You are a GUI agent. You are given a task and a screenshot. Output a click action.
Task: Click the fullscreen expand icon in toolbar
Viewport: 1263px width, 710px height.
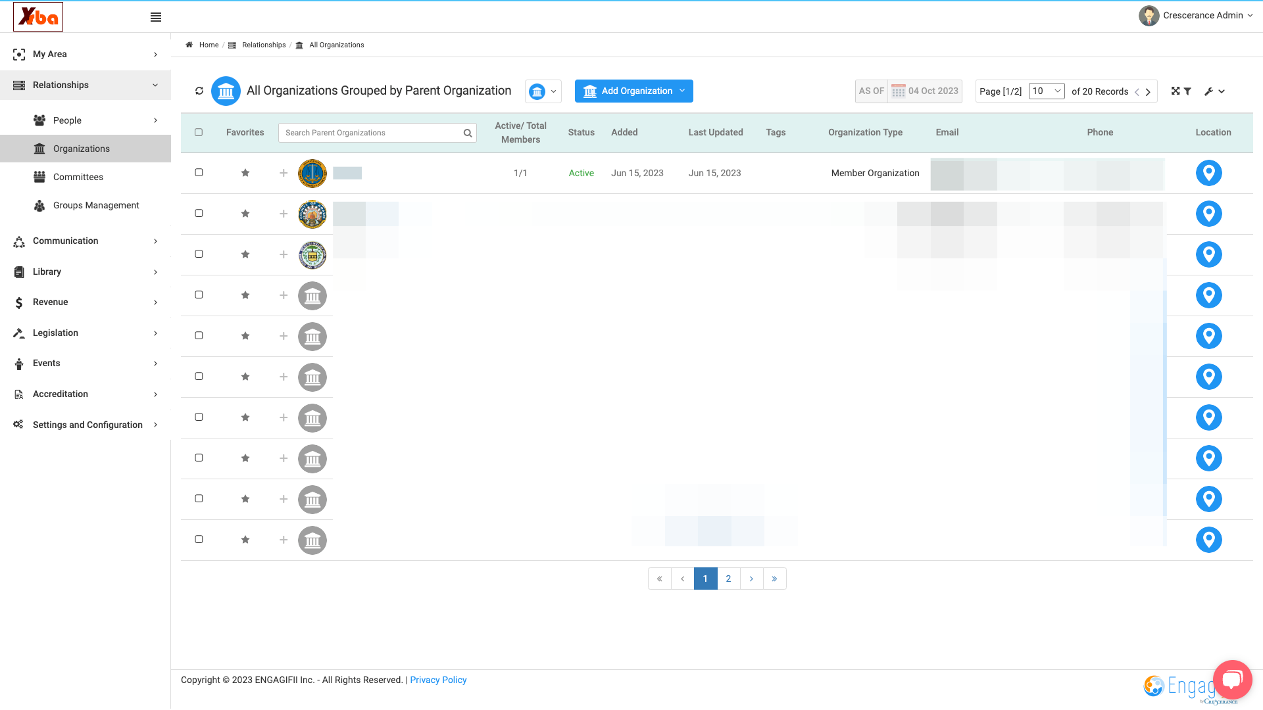click(1176, 91)
